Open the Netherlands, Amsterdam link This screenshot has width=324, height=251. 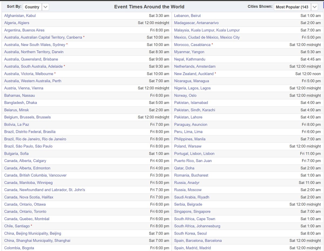click(x=195, y=67)
